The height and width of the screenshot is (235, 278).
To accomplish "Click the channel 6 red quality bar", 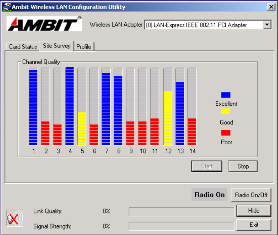I will pos(94,135).
